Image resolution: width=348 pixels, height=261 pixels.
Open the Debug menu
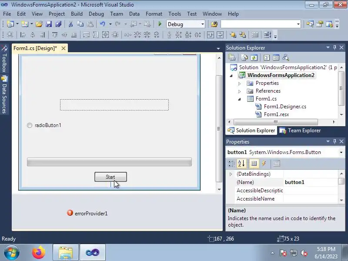click(x=96, y=14)
